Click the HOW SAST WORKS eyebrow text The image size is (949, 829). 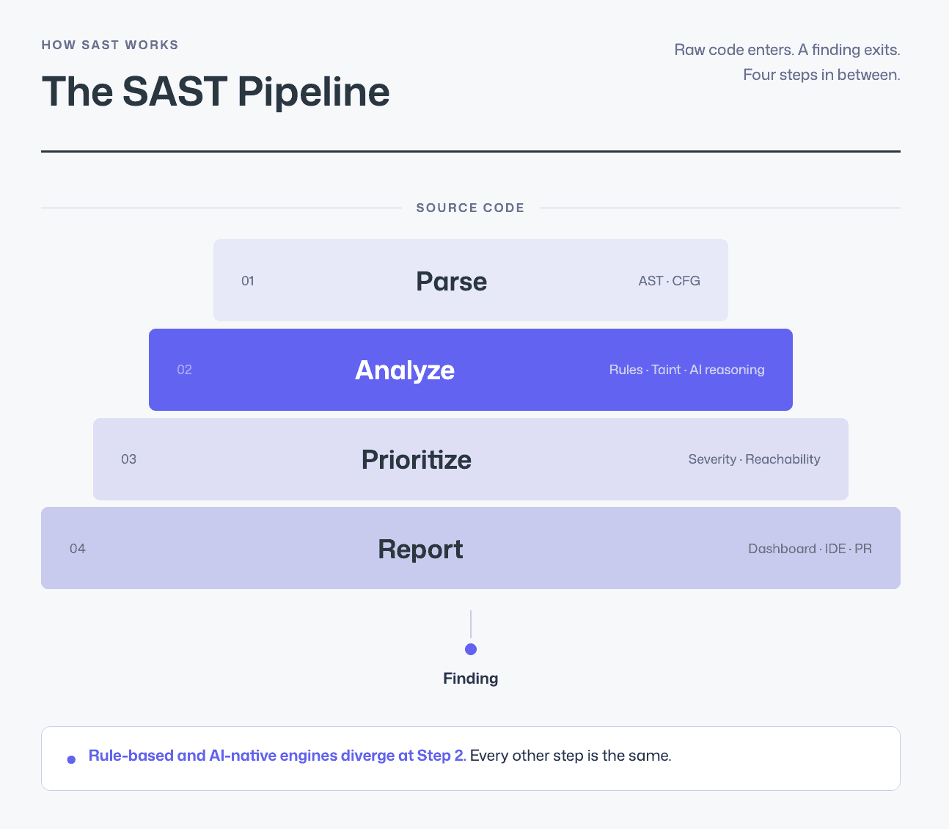(x=110, y=45)
